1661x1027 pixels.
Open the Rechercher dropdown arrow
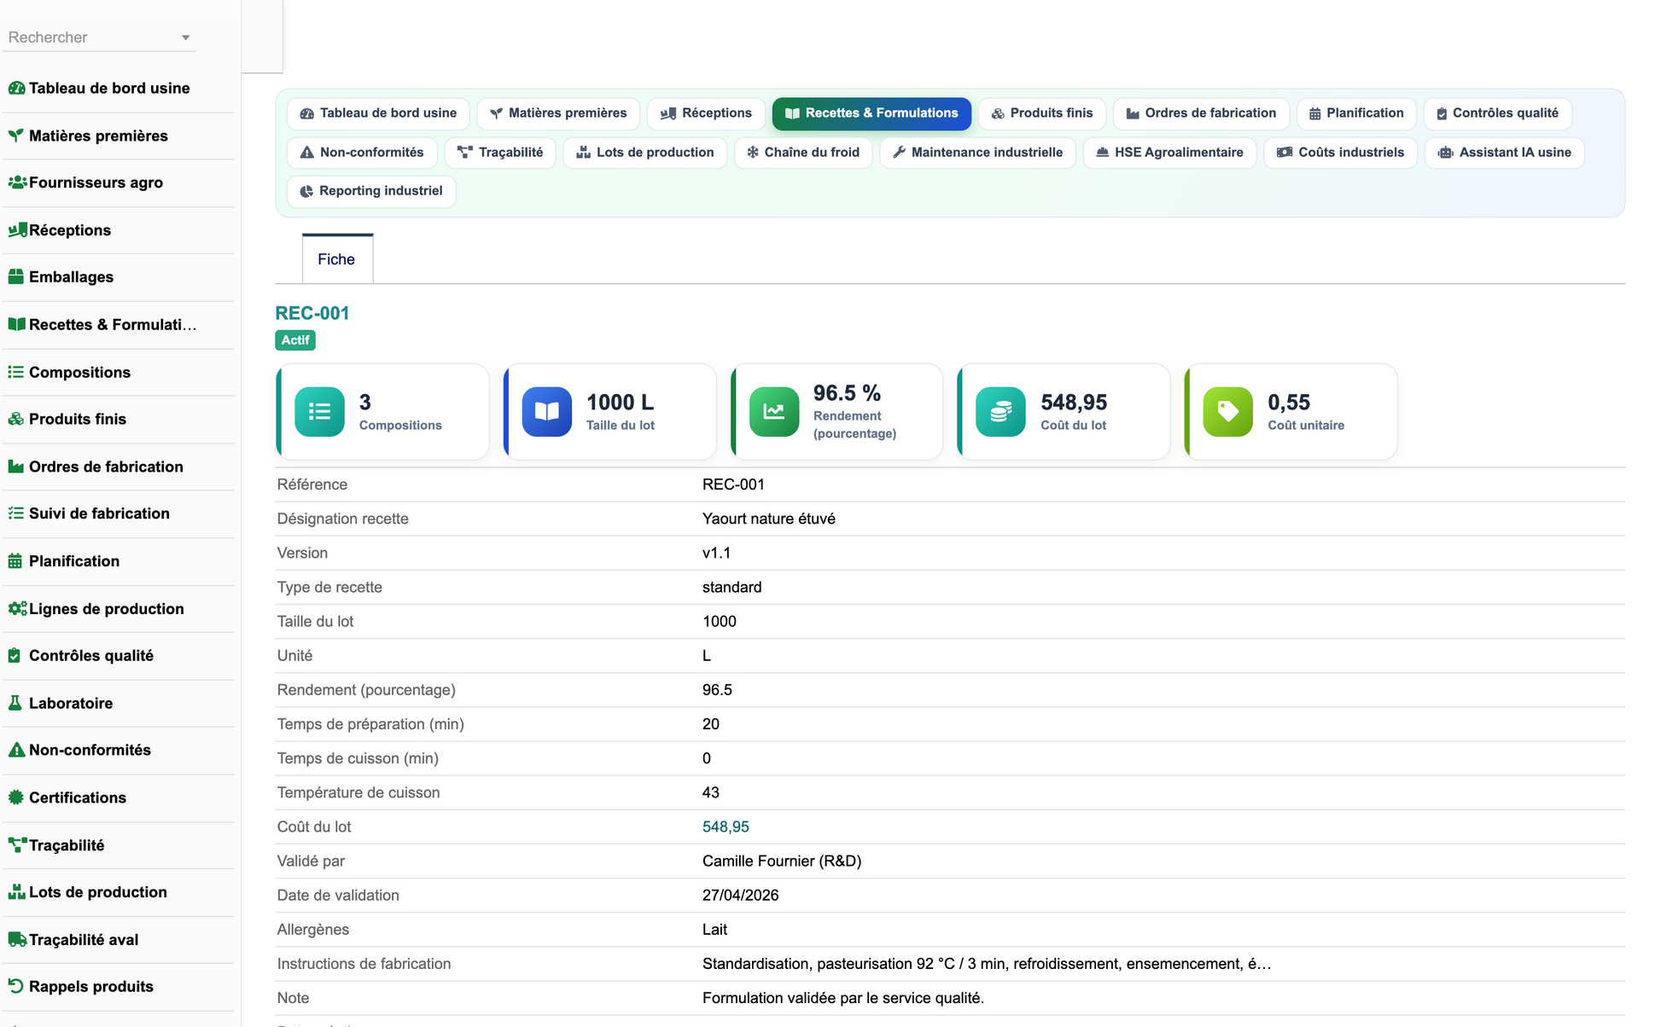point(185,38)
